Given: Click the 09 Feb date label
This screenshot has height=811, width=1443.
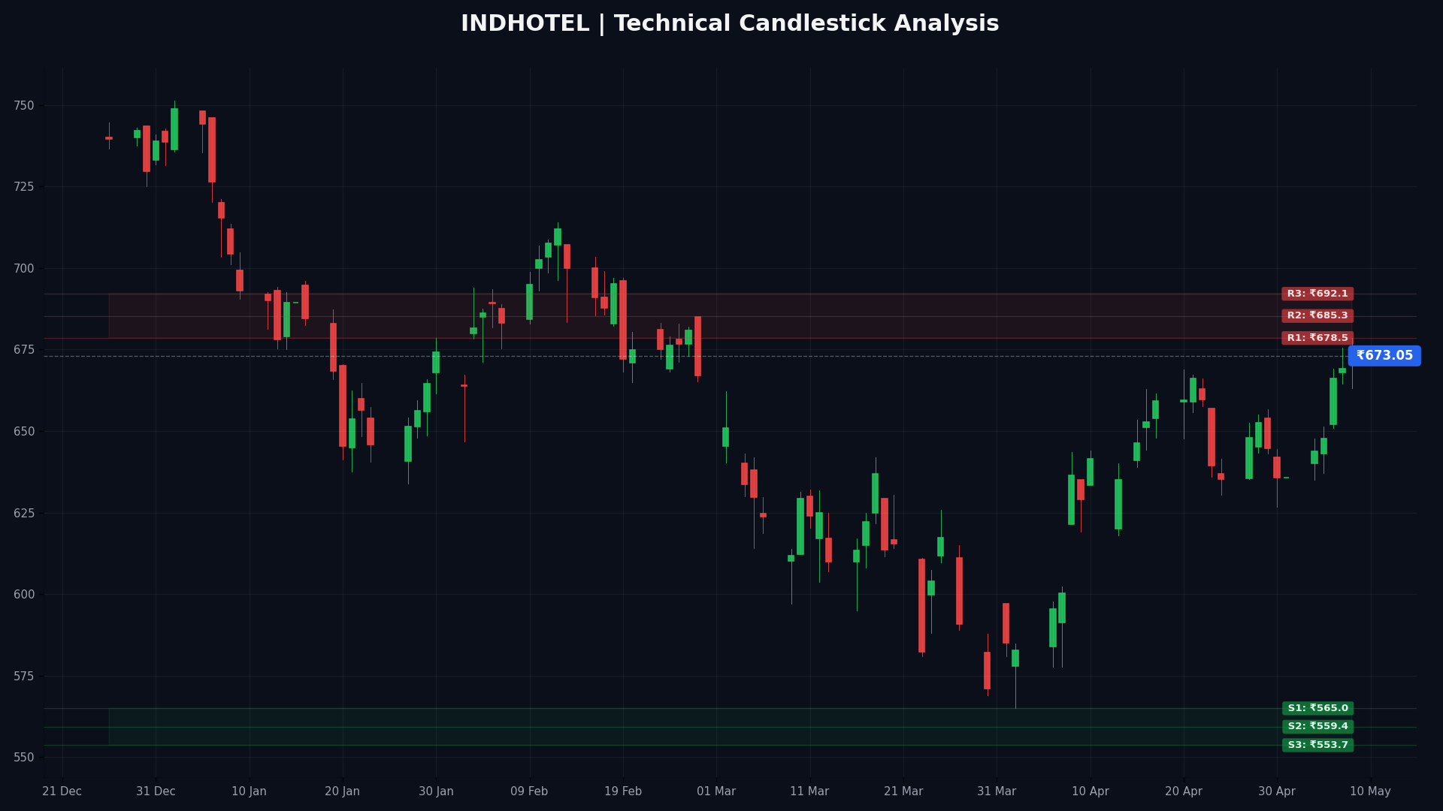Looking at the screenshot, I should (529, 791).
